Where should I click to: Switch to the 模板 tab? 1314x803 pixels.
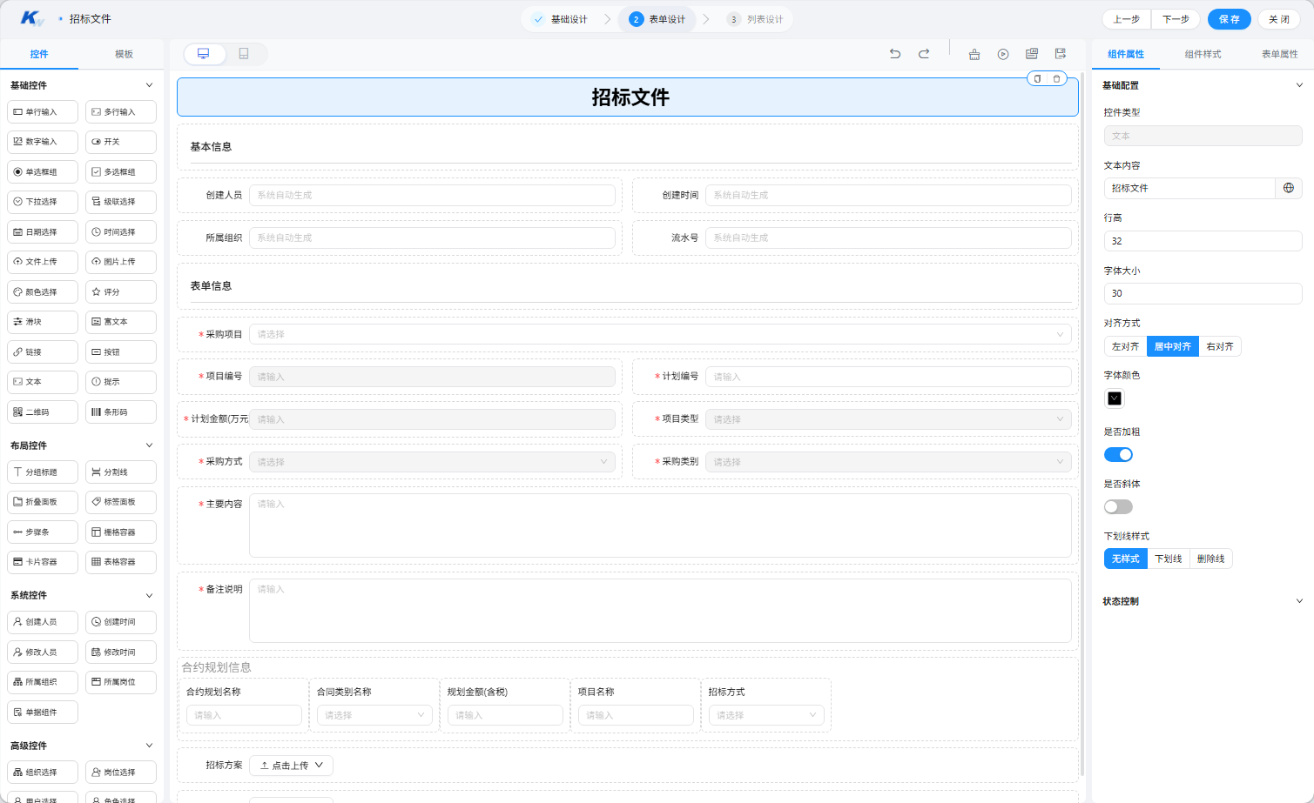tap(125, 54)
